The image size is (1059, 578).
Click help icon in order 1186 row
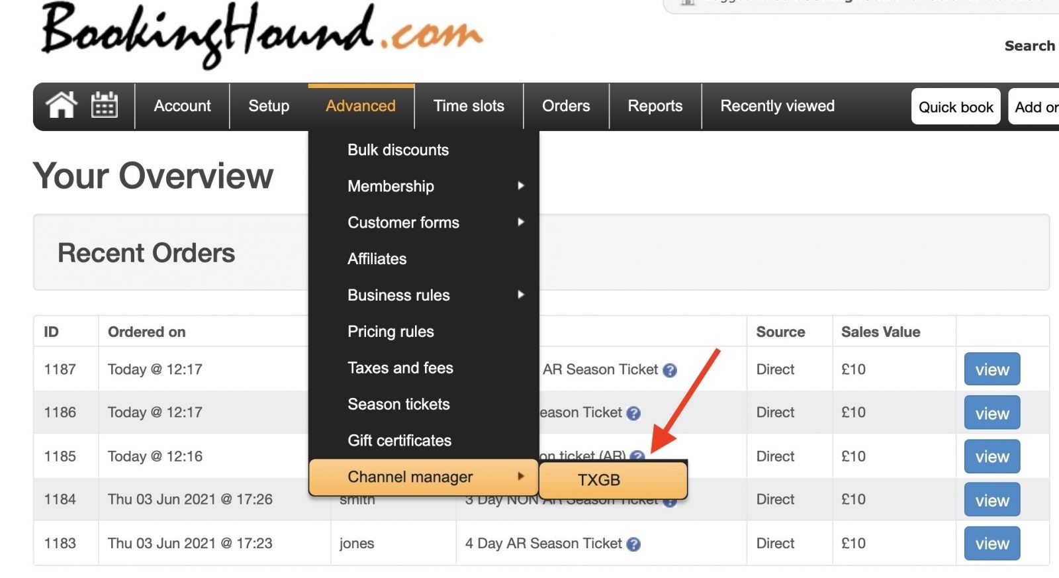633,413
